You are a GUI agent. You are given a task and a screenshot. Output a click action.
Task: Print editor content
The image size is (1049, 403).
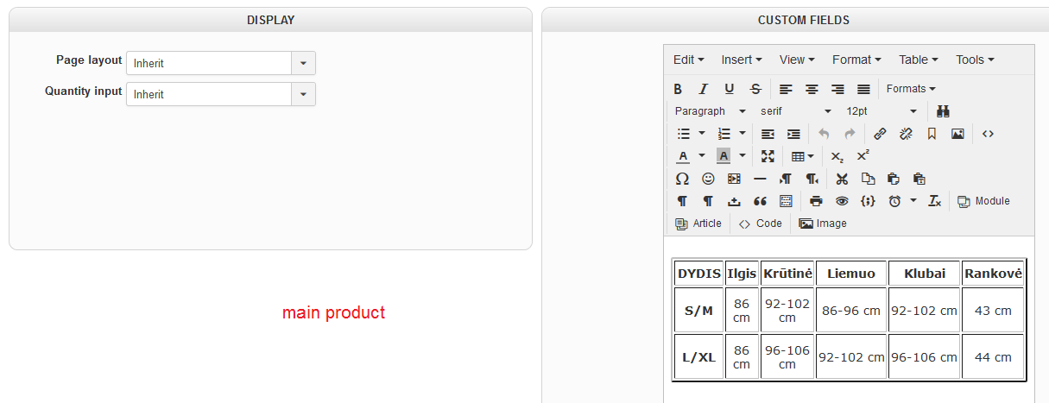point(816,201)
